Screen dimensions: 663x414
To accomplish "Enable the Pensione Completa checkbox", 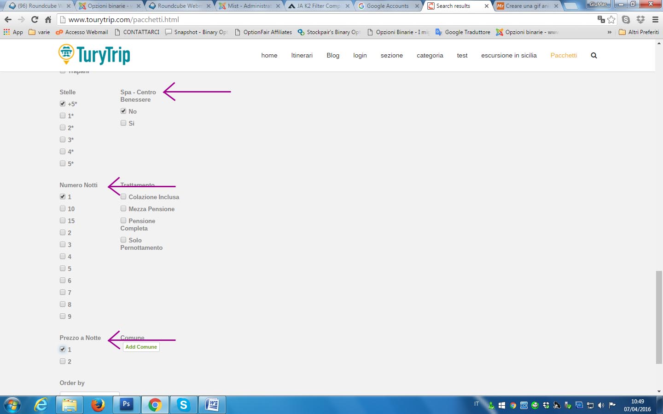I will (123, 220).
